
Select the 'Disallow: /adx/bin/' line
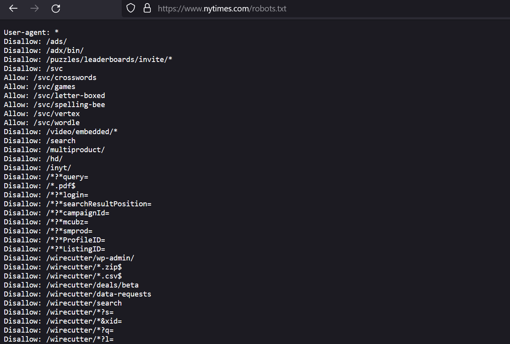click(44, 50)
